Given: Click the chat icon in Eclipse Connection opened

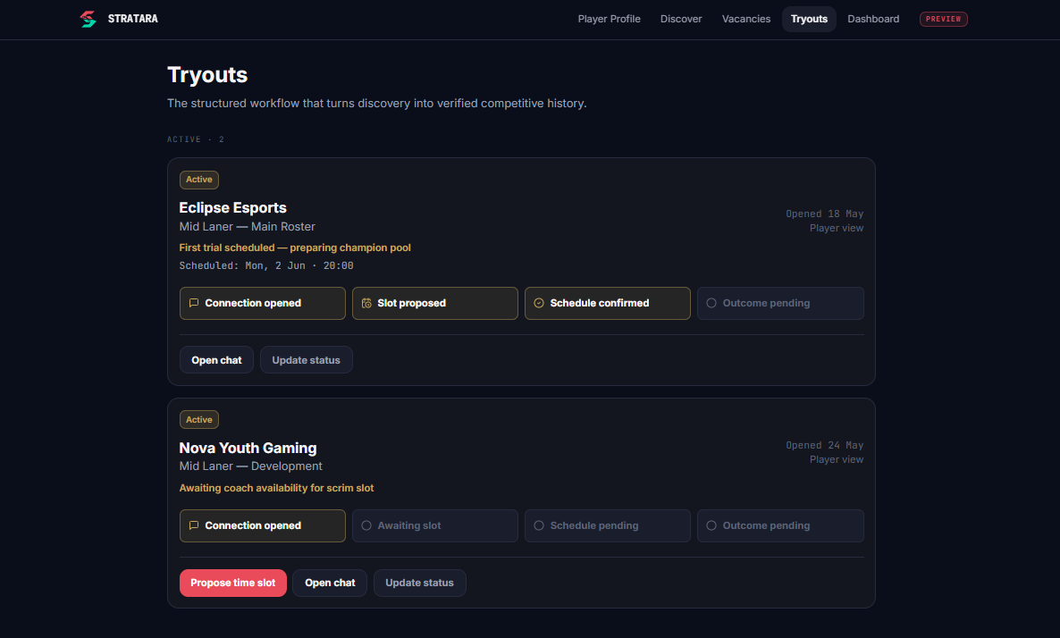Looking at the screenshot, I should 194,303.
